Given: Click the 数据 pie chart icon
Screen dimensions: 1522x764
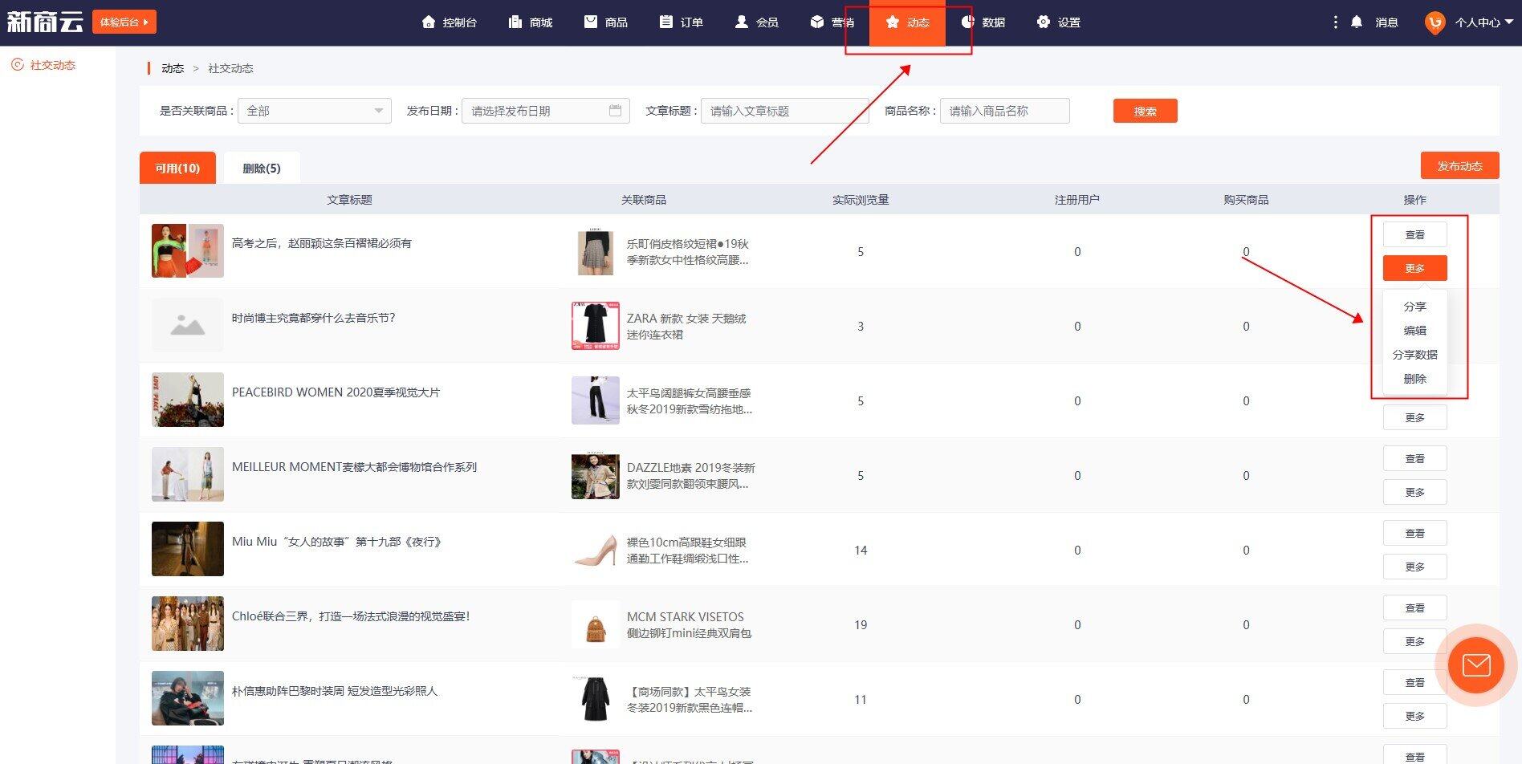Looking at the screenshot, I should click(x=968, y=22).
